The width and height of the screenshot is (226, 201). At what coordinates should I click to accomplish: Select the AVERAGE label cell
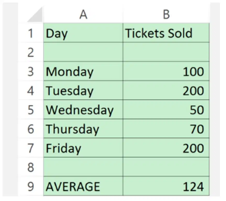83,187
